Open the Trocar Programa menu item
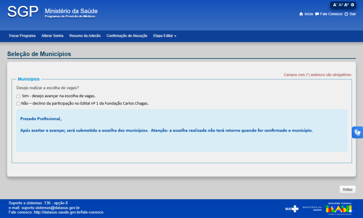 click(x=22, y=36)
